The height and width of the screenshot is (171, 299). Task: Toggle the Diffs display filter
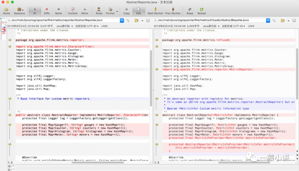click(47, 11)
